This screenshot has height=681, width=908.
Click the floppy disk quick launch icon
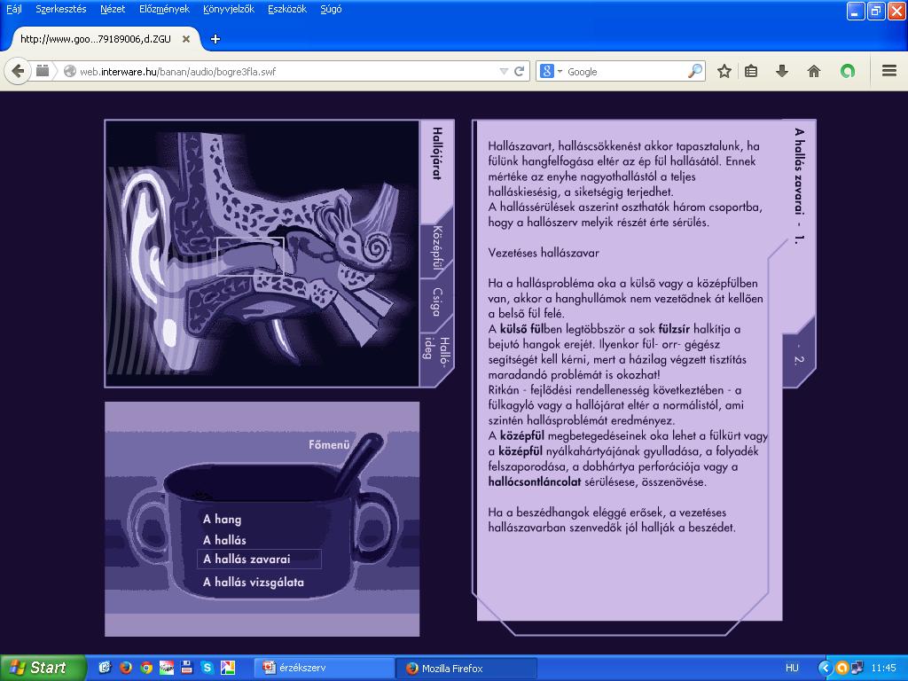186,668
